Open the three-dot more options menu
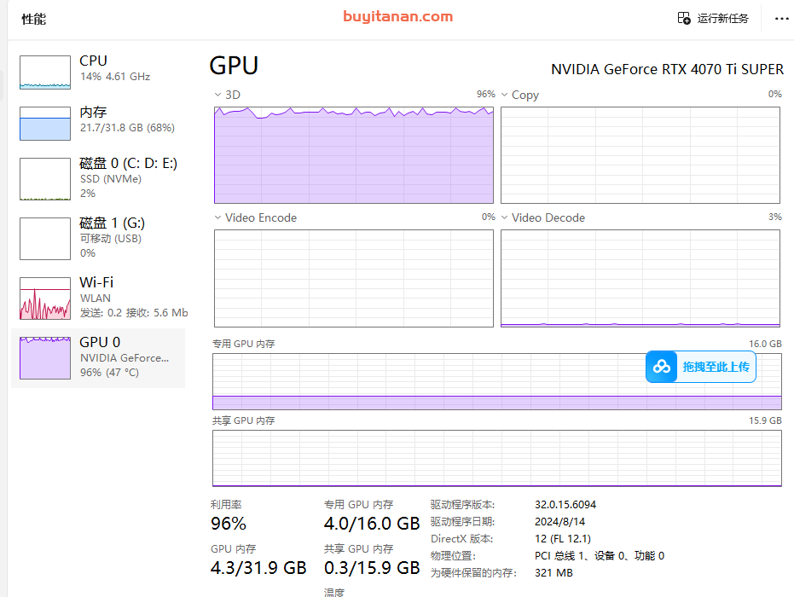 point(781,18)
